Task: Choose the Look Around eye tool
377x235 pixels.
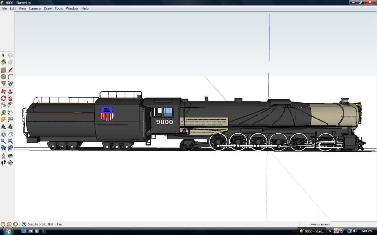Action: click(x=10, y=156)
